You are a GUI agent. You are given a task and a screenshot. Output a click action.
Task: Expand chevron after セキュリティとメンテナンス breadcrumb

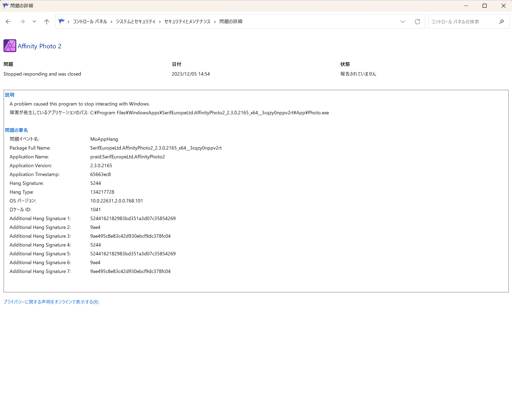(215, 22)
